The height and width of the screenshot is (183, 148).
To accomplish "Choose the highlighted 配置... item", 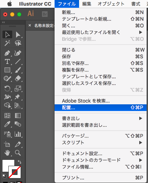I will pos(100,107).
